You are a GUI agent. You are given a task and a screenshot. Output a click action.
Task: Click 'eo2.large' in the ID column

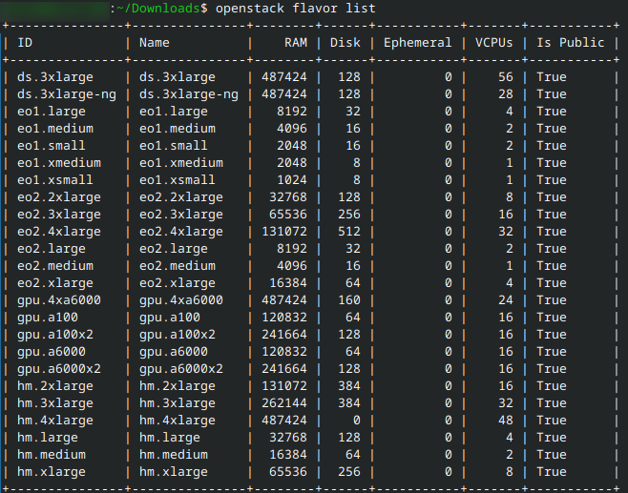[52, 249]
